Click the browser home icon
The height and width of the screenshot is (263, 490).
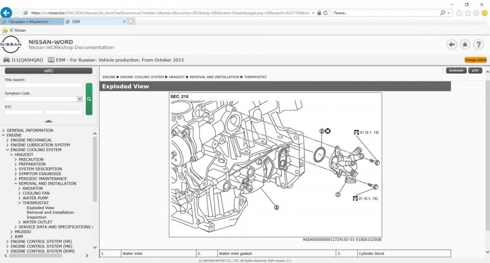coord(459,13)
